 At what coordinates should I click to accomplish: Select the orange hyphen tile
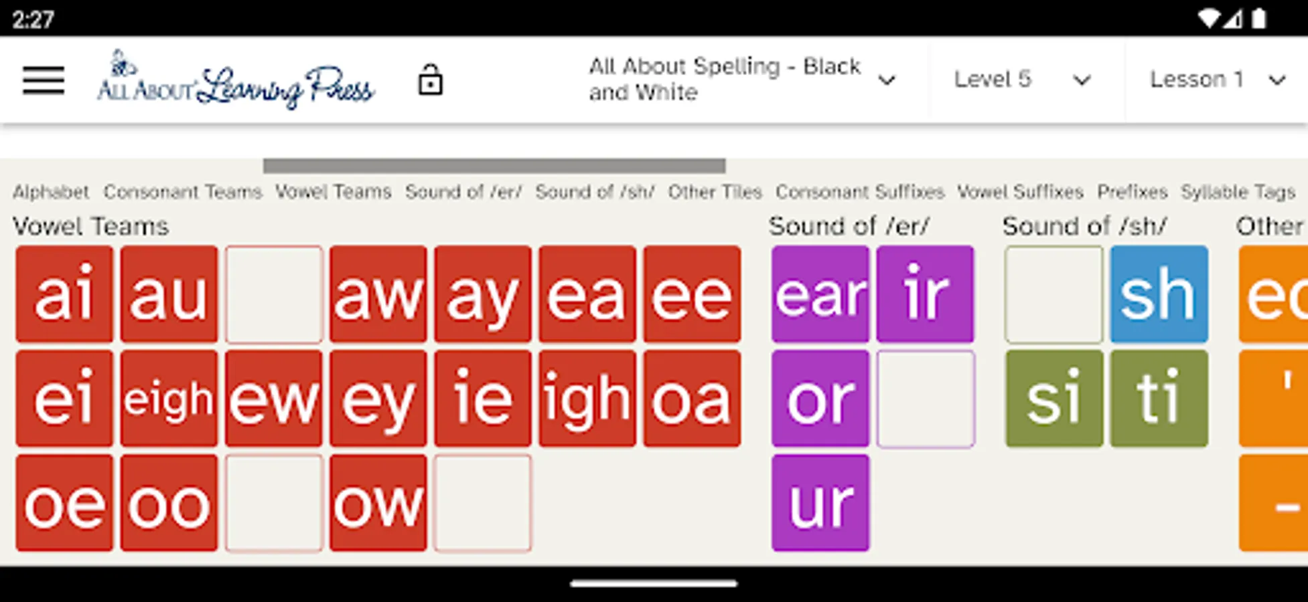[x=1273, y=503]
